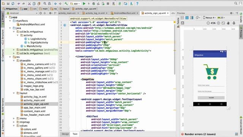Image resolution: width=243 pixels, height=137 pixels.
Task: Open the Nexus 4 device dropdown
Action: [209, 18]
